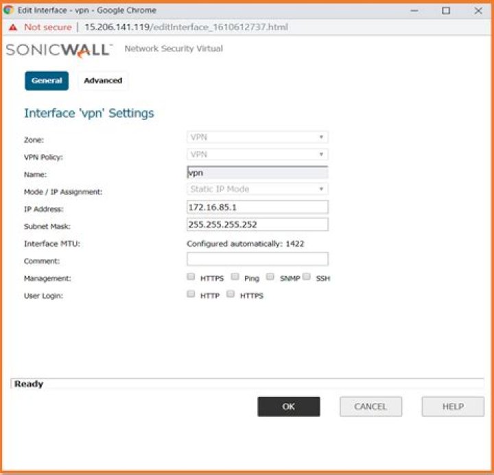
Task: Select the General tab
Action: coord(47,81)
